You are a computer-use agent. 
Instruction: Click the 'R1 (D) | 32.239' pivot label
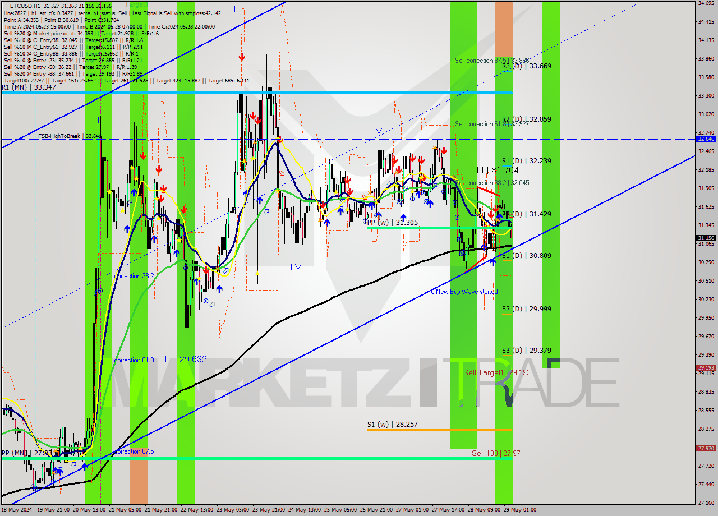tap(527, 161)
